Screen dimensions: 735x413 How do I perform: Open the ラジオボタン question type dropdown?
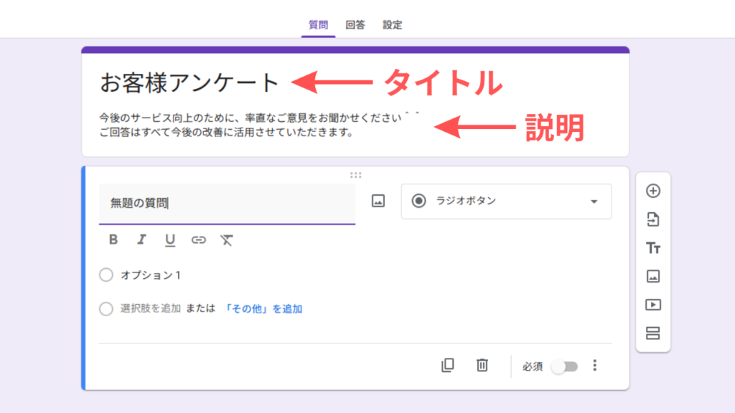click(506, 201)
